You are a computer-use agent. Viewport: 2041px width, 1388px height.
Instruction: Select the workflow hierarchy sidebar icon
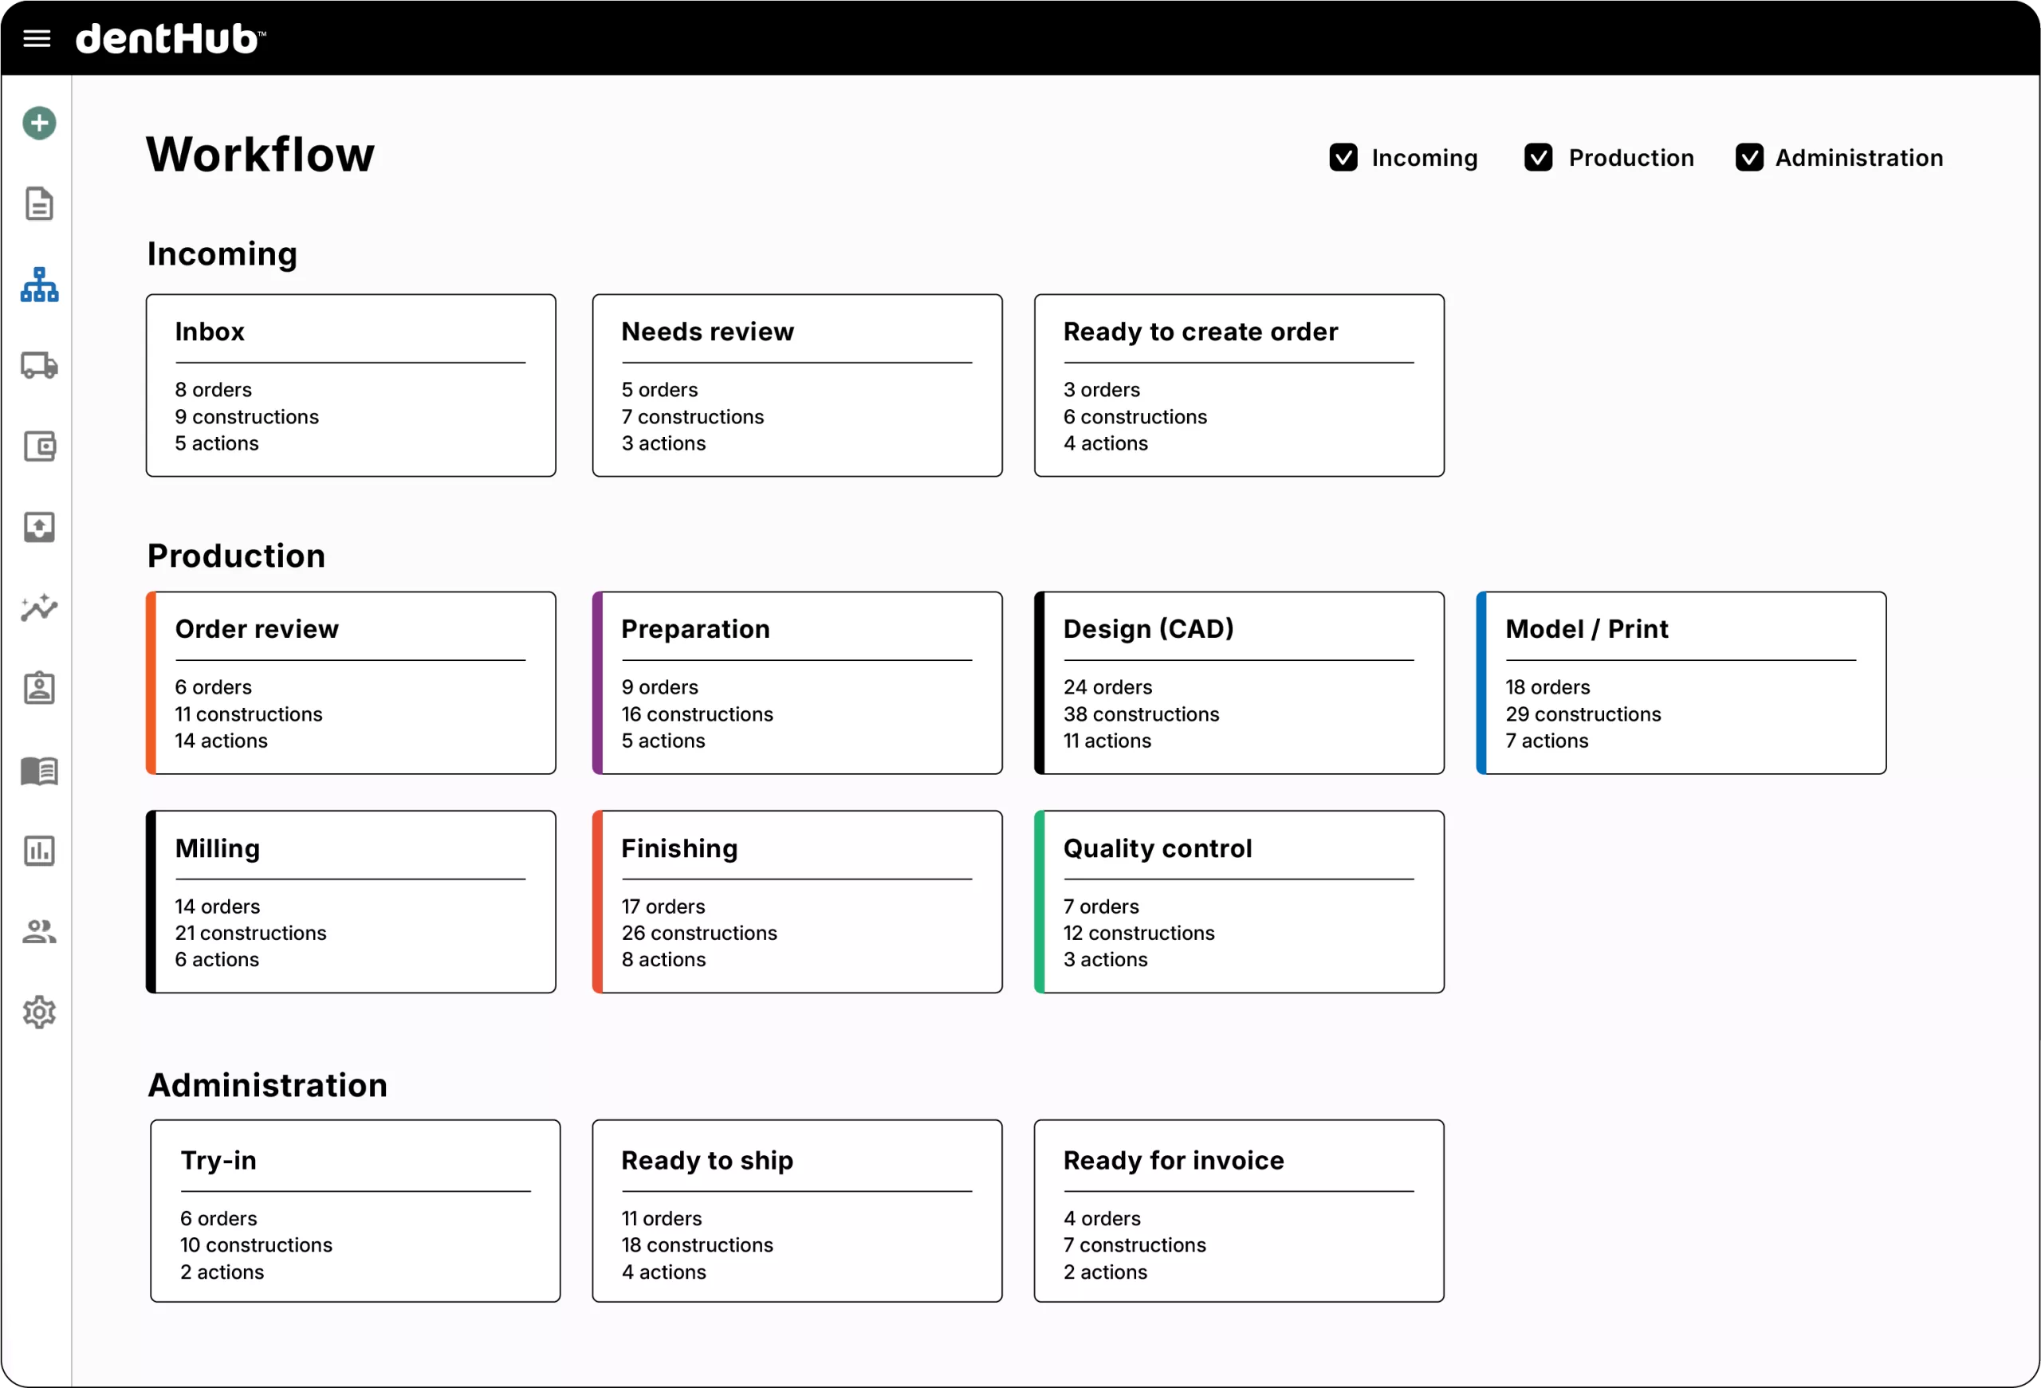pos(38,285)
